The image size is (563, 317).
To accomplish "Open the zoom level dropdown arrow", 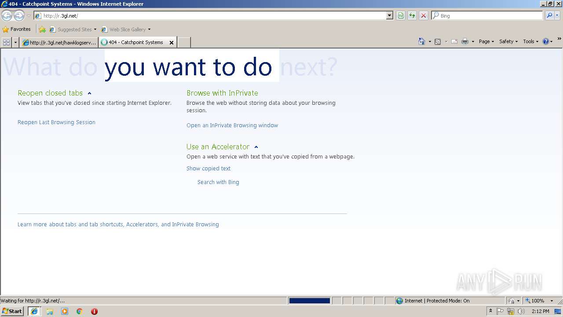I will [x=552, y=301].
